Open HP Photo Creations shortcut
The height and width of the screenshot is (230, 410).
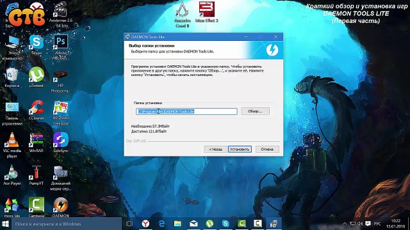point(61,114)
